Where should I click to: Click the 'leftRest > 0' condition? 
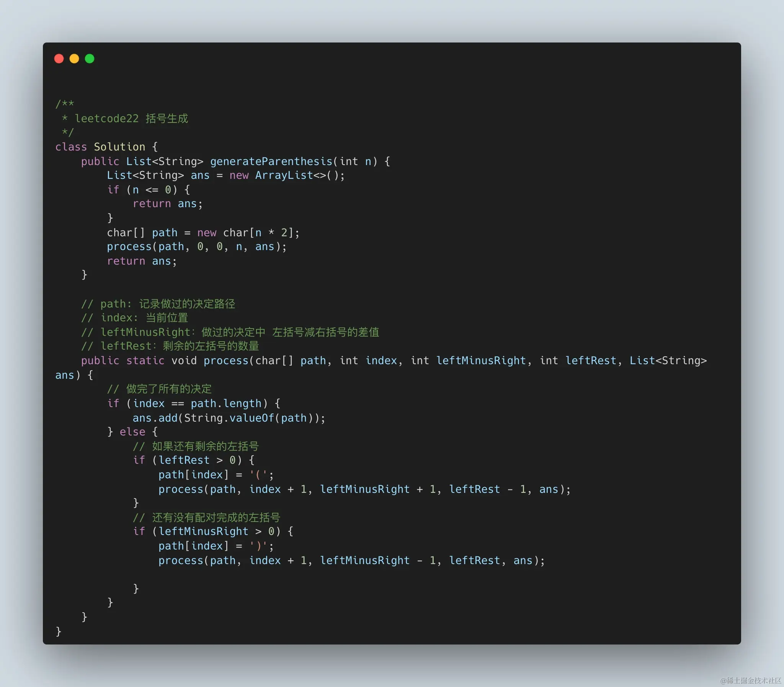coord(197,460)
